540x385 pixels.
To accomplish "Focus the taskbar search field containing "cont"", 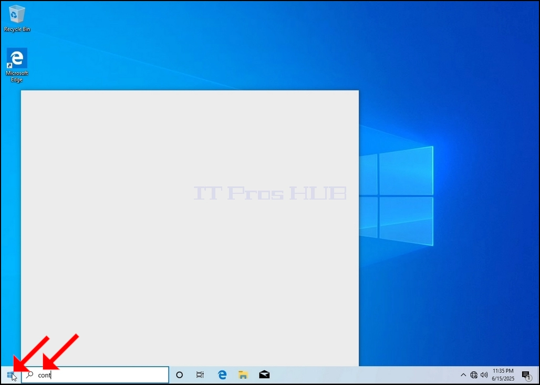I will [x=95, y=374].
